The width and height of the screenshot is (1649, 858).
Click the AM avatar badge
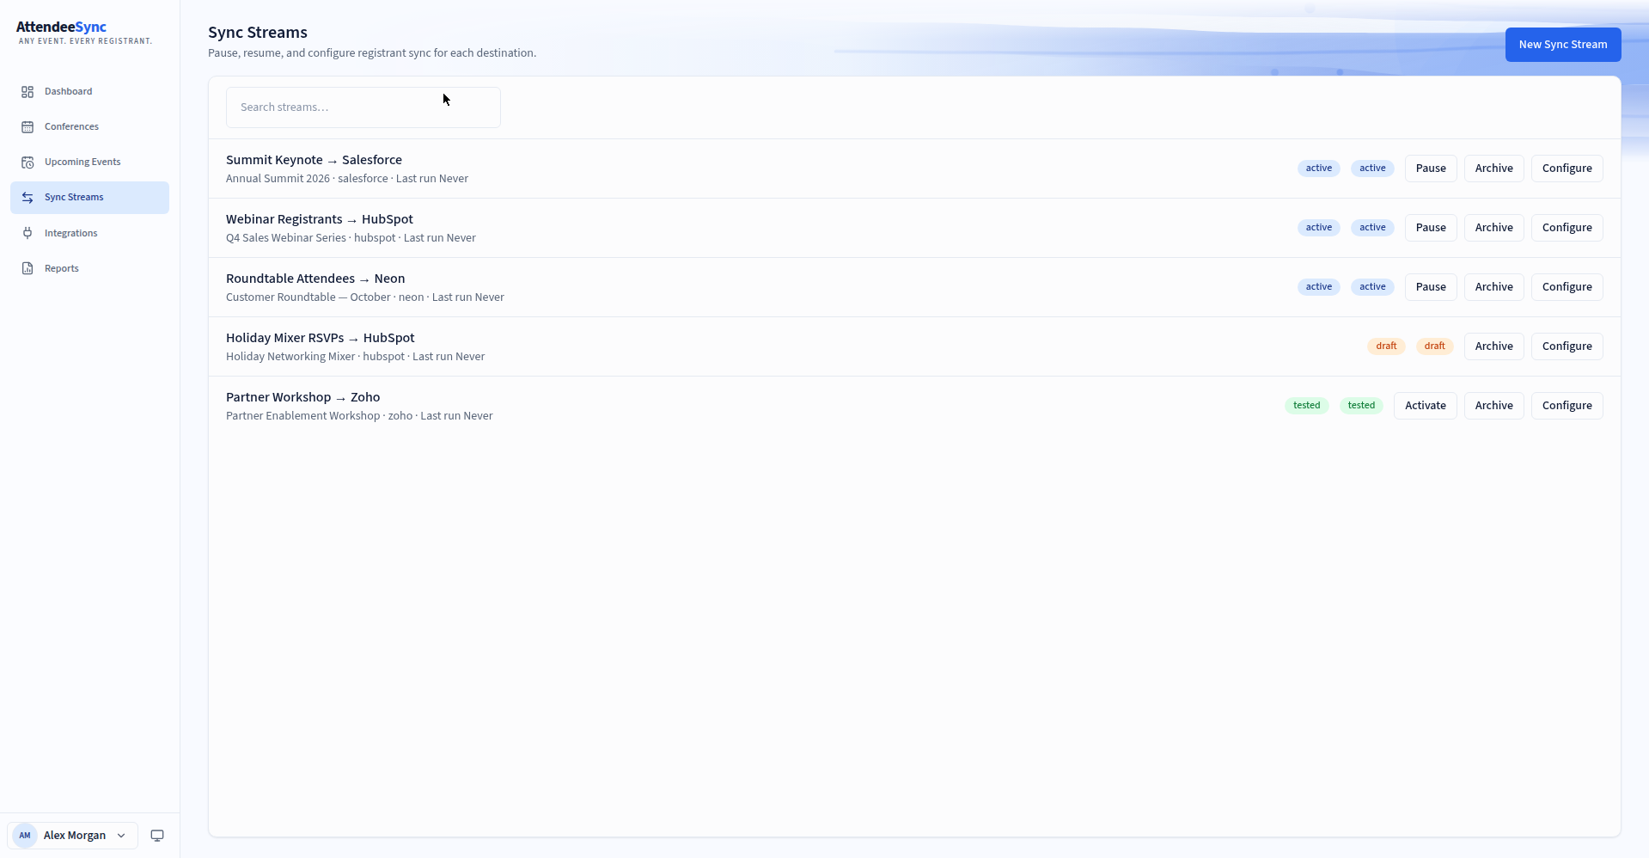(x=25, y=836)
